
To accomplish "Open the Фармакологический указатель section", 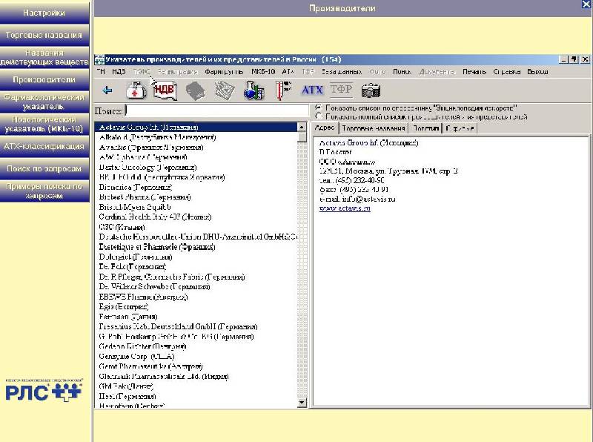I will coord(44,102).
